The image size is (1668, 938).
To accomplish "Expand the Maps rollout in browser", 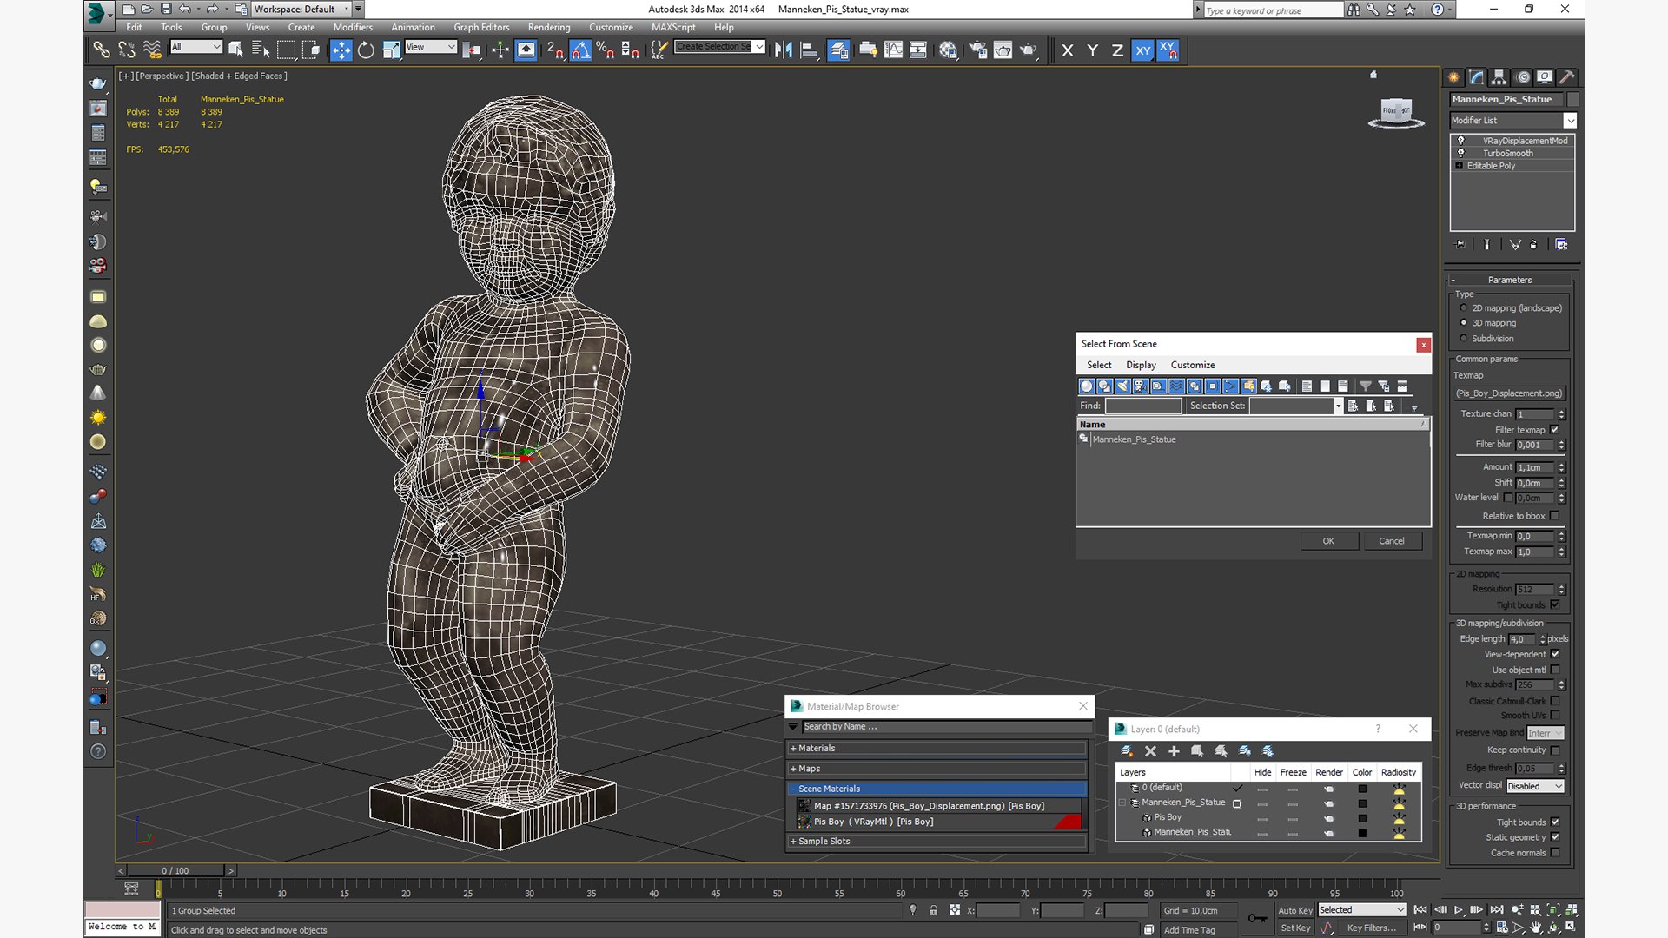I will pyautogui.click(x=937, y=769).
